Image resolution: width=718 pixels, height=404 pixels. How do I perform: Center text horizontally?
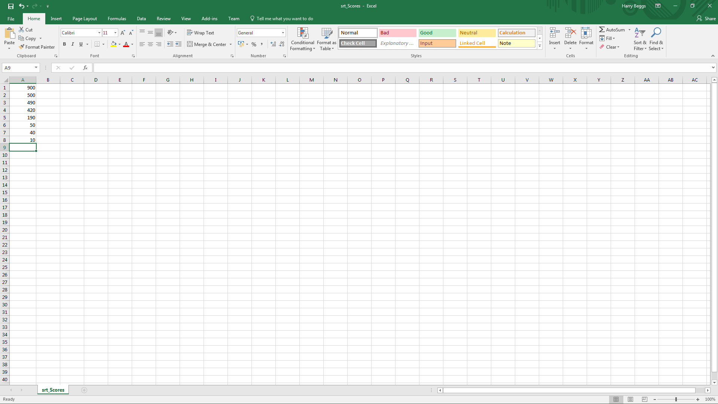[x=150, y=44]
